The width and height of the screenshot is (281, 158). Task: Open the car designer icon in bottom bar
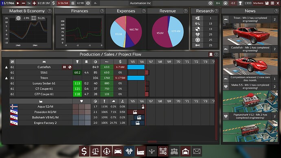pos(118,151)
